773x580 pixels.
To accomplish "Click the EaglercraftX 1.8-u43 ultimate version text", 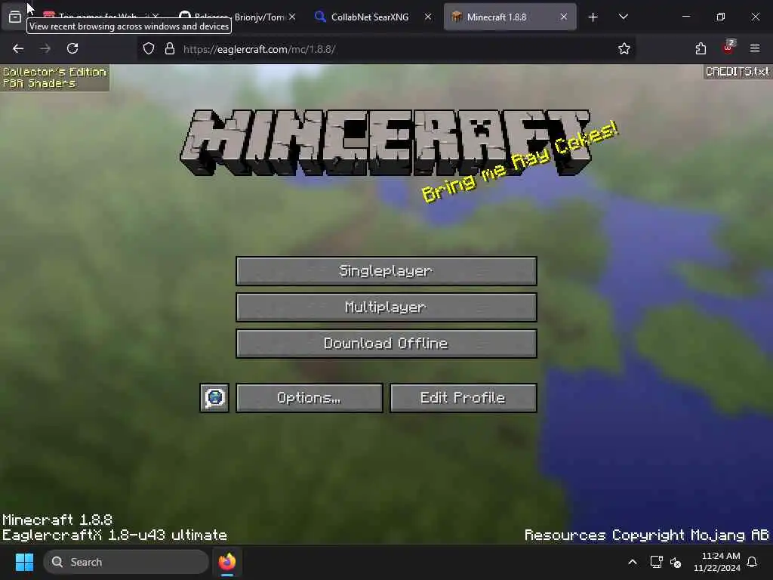I will pos(115,535).
